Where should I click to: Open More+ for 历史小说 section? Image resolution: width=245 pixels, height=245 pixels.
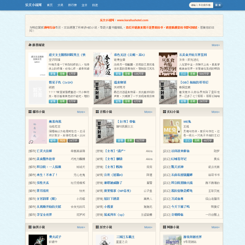pyautogui.click(x=148, y=227)
